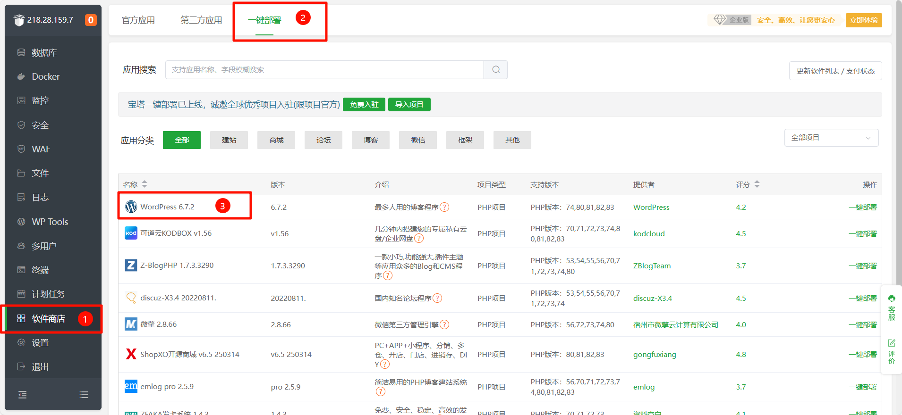
Task: Click the Z-BlogPHP logo icon
Action: coord(131,265)
